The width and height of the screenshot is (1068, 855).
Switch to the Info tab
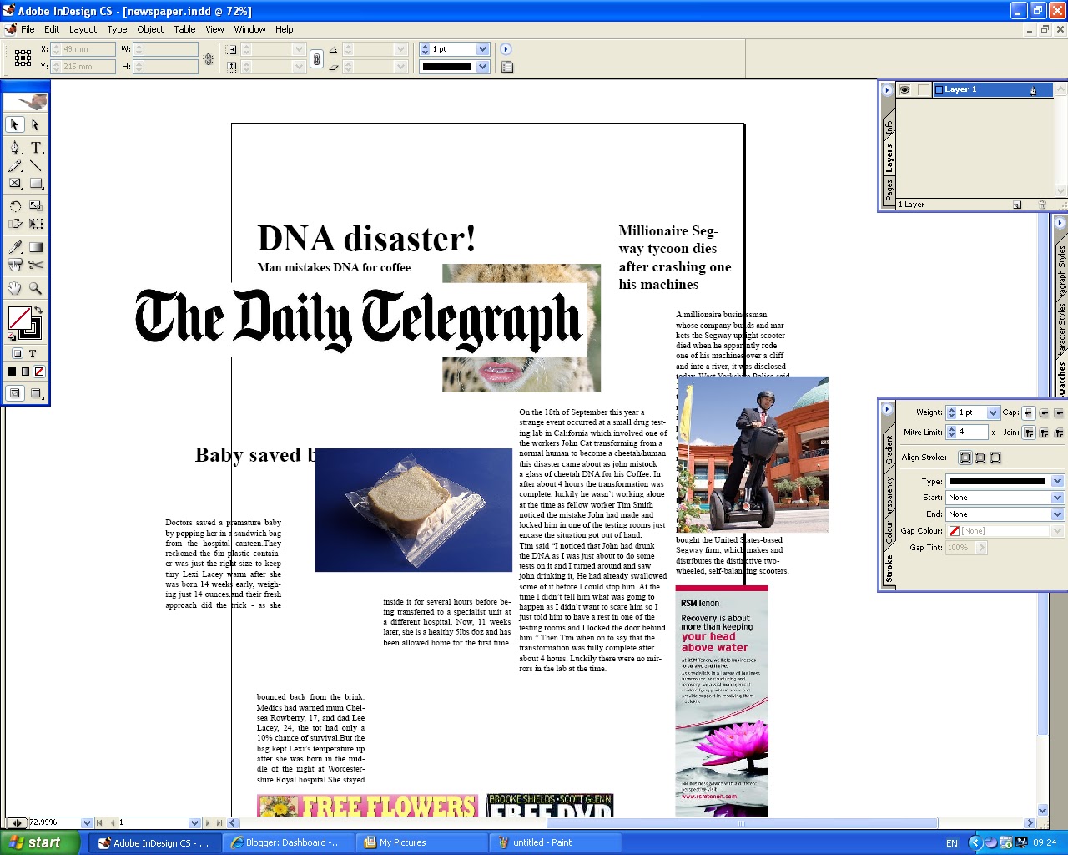coord(889,128)
